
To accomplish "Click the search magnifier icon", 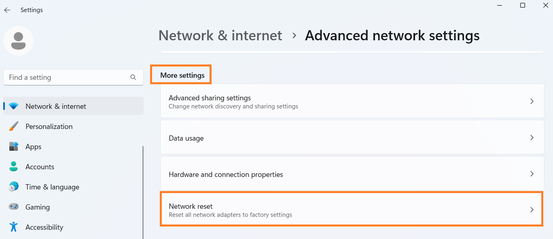I will (x=133, y=77).
